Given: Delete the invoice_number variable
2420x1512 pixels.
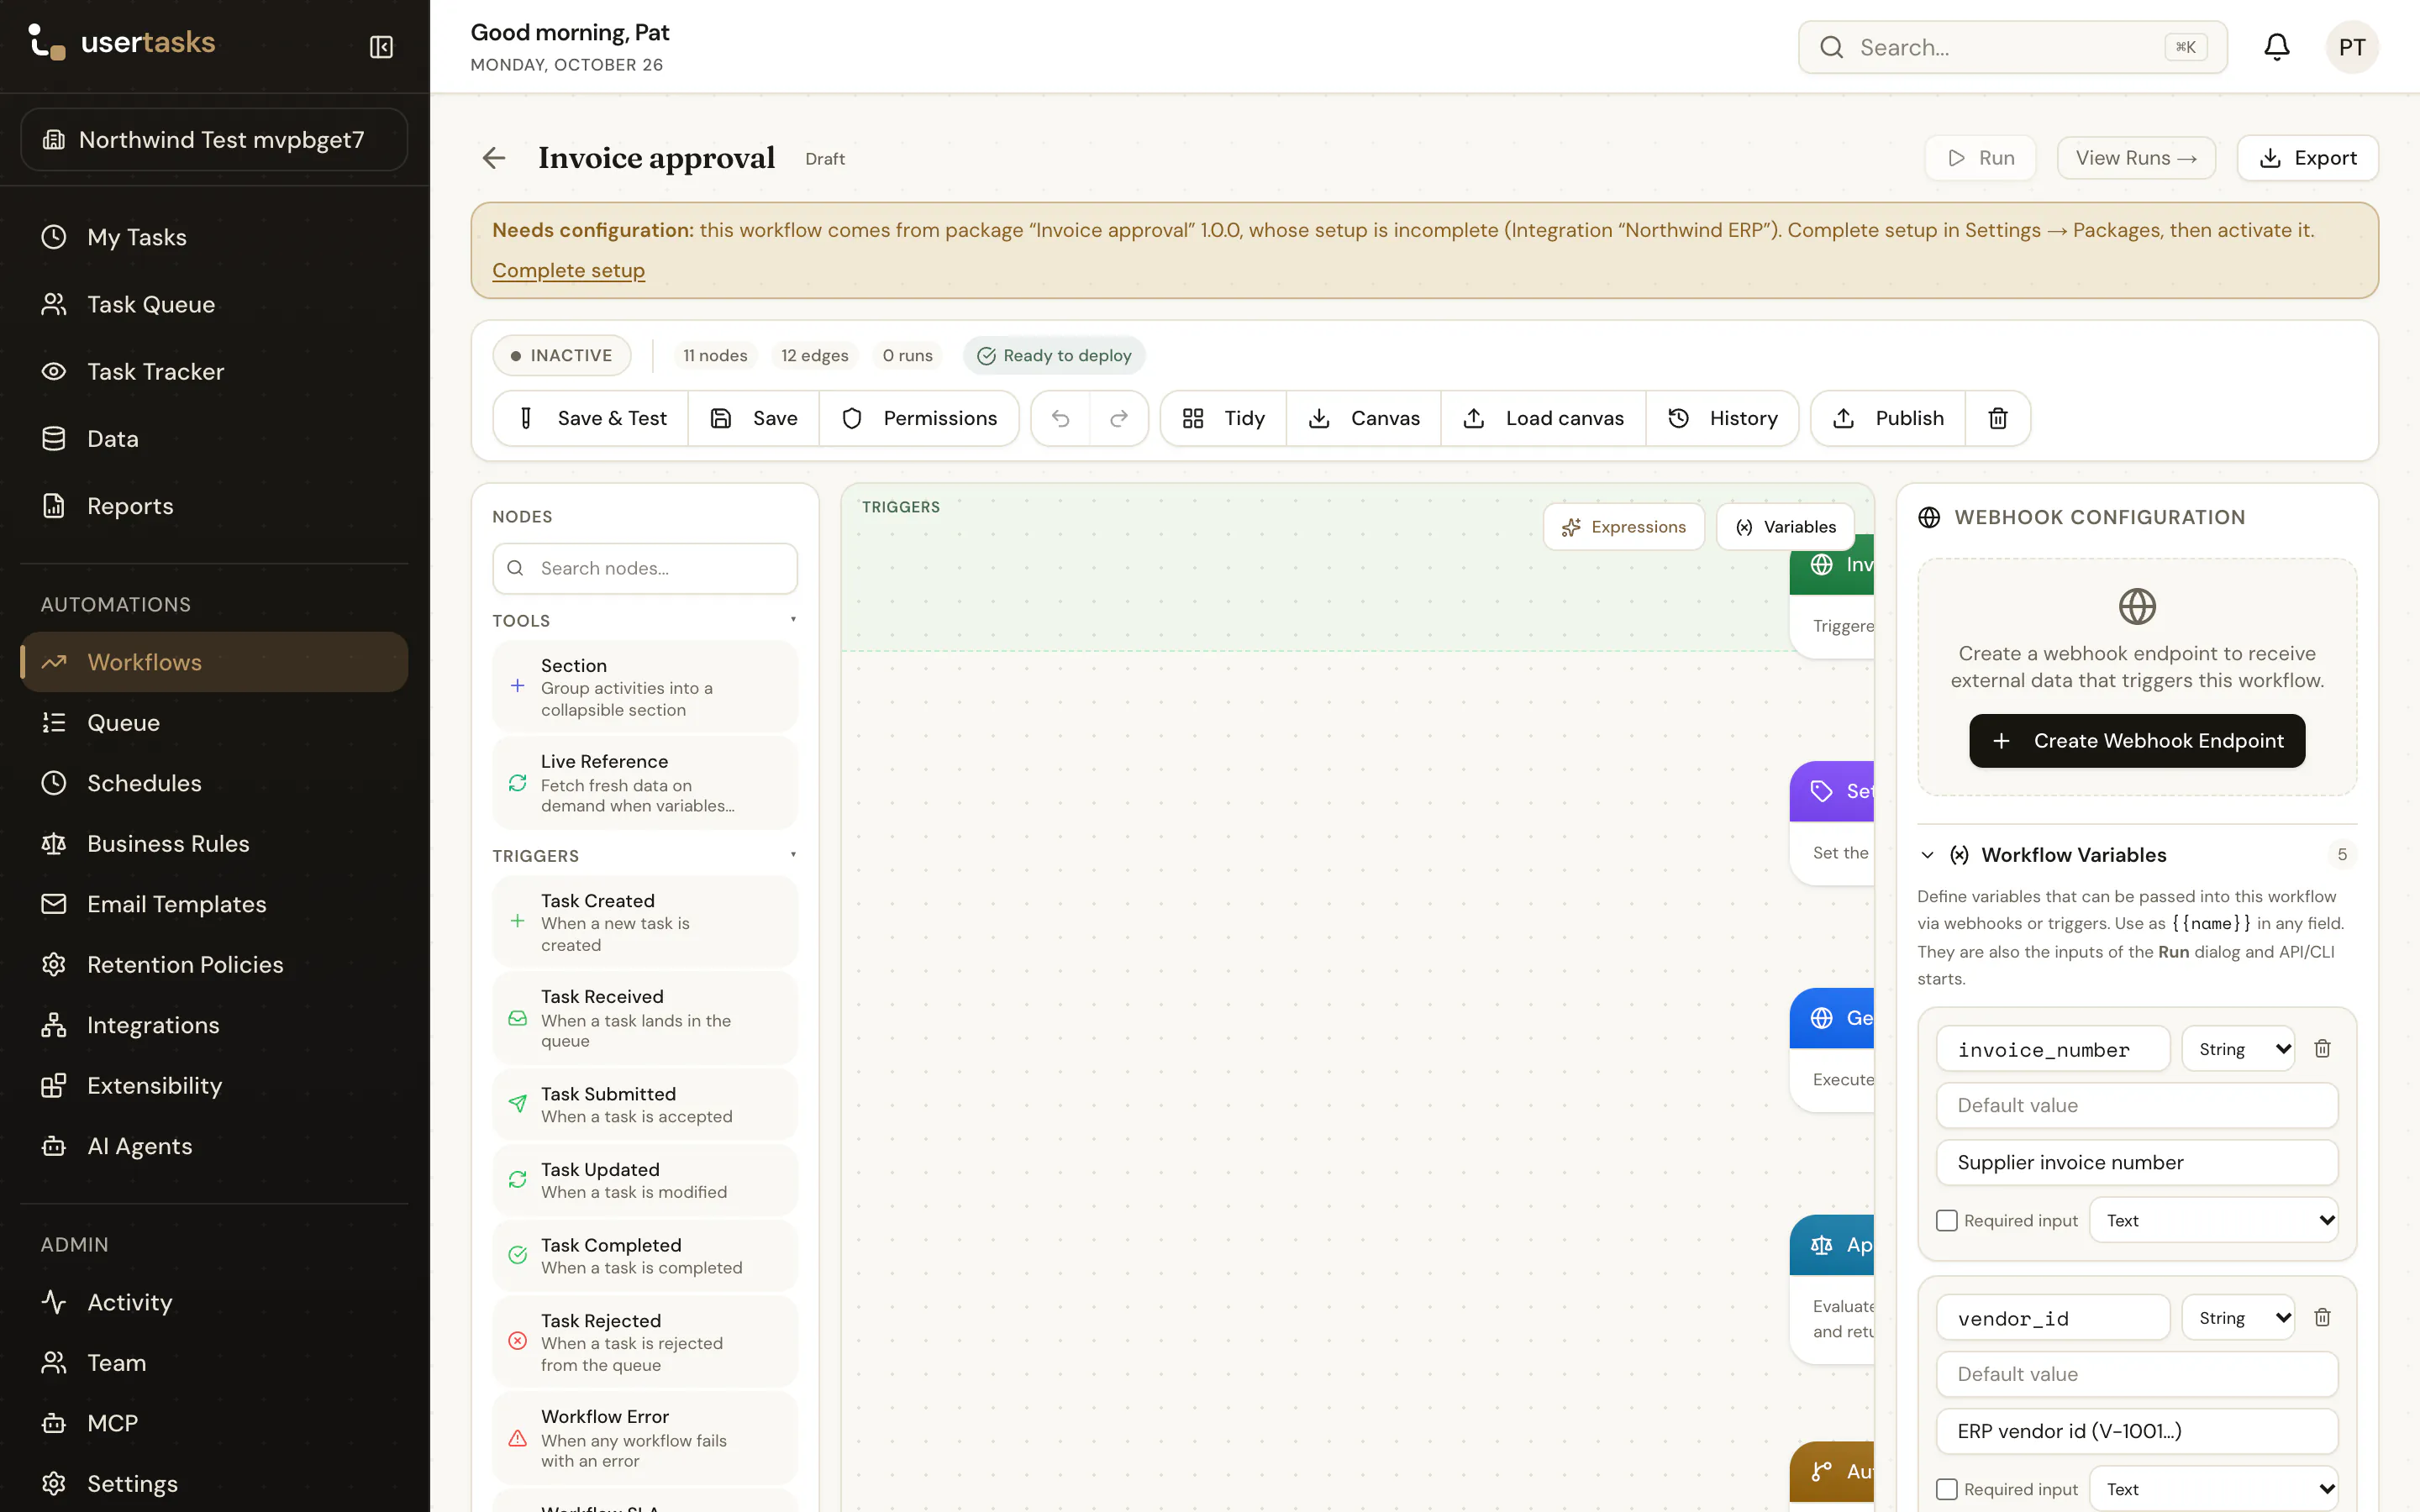Looking at the screenshot, I should point(2322,1048).
